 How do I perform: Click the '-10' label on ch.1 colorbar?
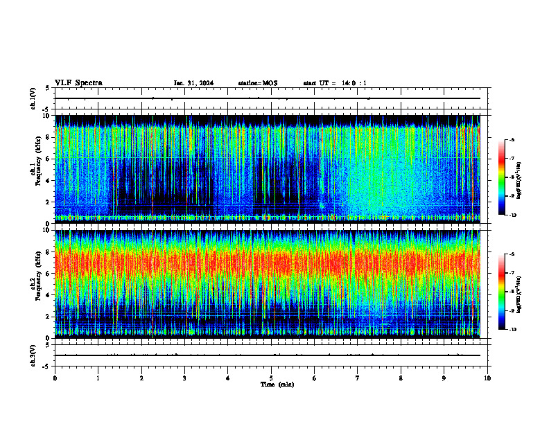tap(512, 215)
